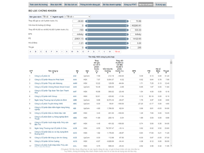Click the table's vertical scrollbar thumb
This screenshot has width=204, height=153.
(x=171, y=62)
